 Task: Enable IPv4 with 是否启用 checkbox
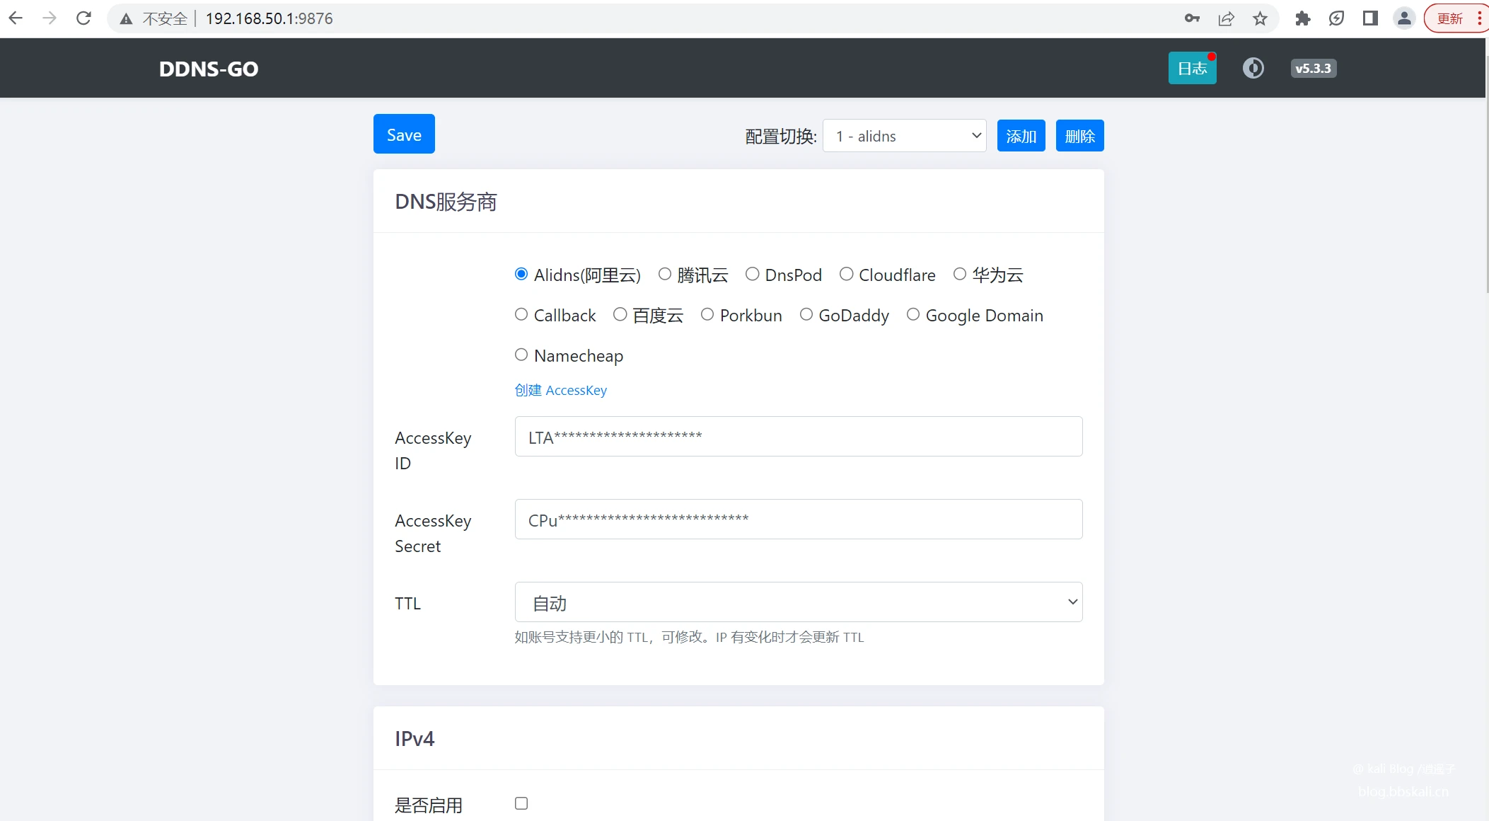coord(521,803)
